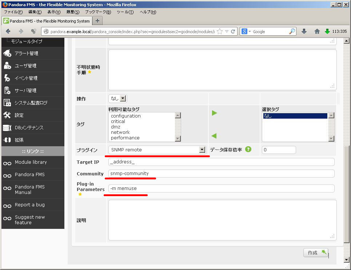351x270 pixels.
Task: Open the Module library link
Action: pyautogui.click(x=31, y=162)
